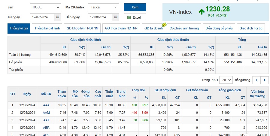Open the AAA stock code link

point(46,105)
